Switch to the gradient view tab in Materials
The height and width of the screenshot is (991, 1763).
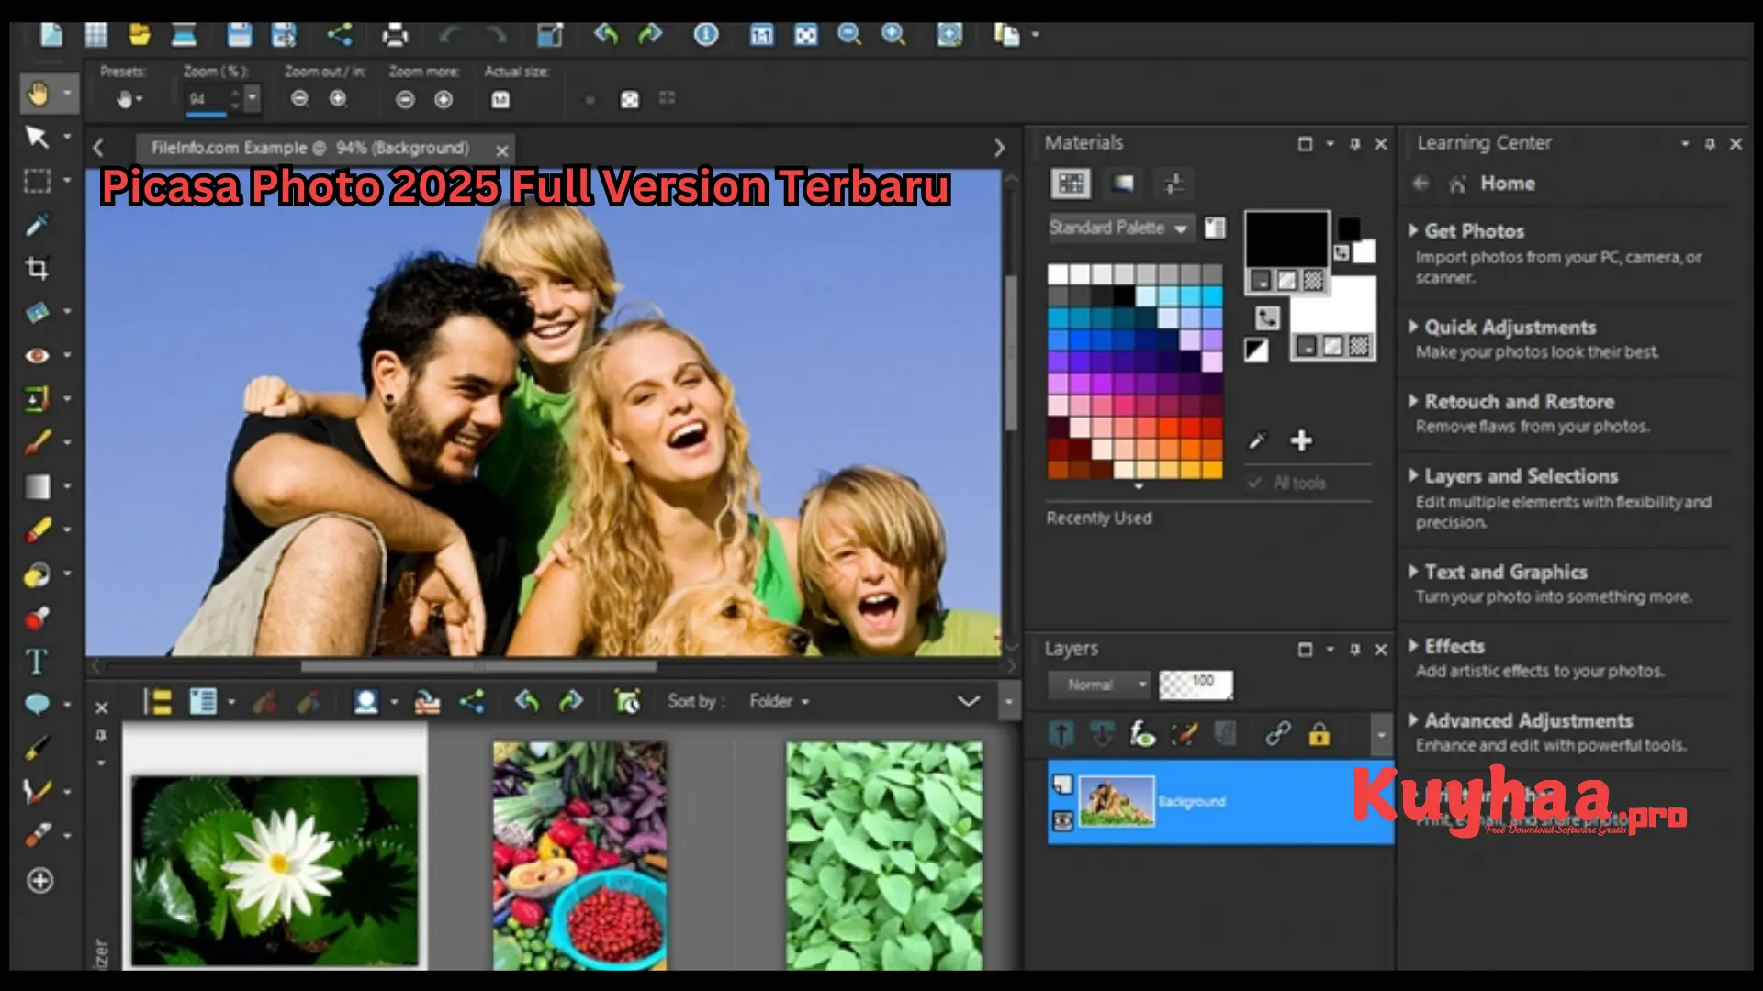[x=1122, y=184]
